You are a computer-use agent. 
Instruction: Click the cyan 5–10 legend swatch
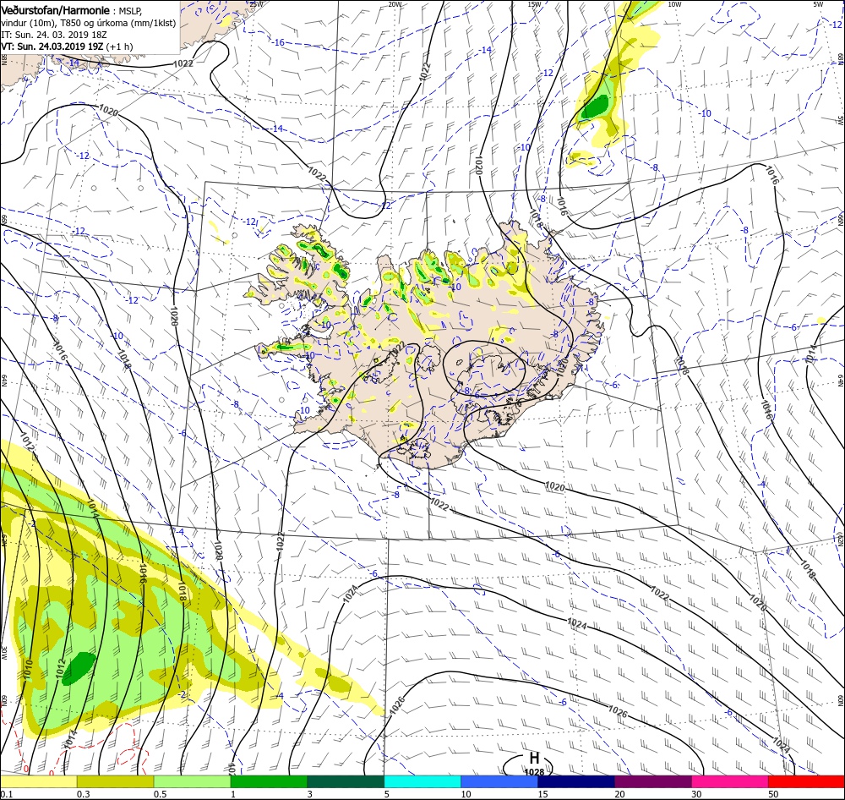click(x=422, y=781)
